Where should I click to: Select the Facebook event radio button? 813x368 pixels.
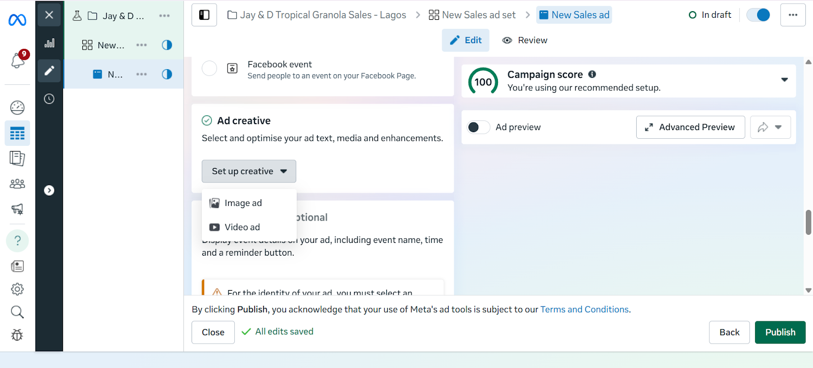209,68
